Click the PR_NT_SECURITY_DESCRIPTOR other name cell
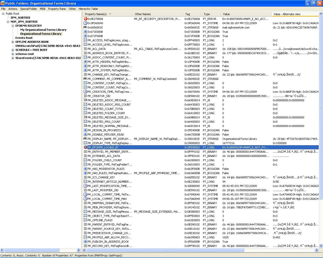 tap(158, 19)
